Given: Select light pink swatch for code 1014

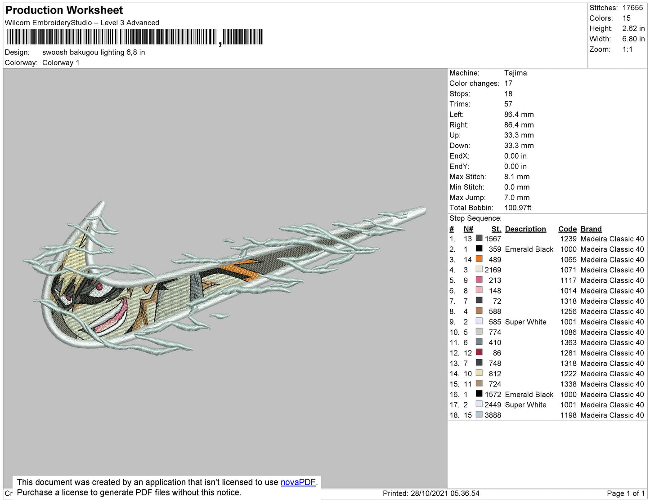Looking at the screenshot, I should coord(479,290).
